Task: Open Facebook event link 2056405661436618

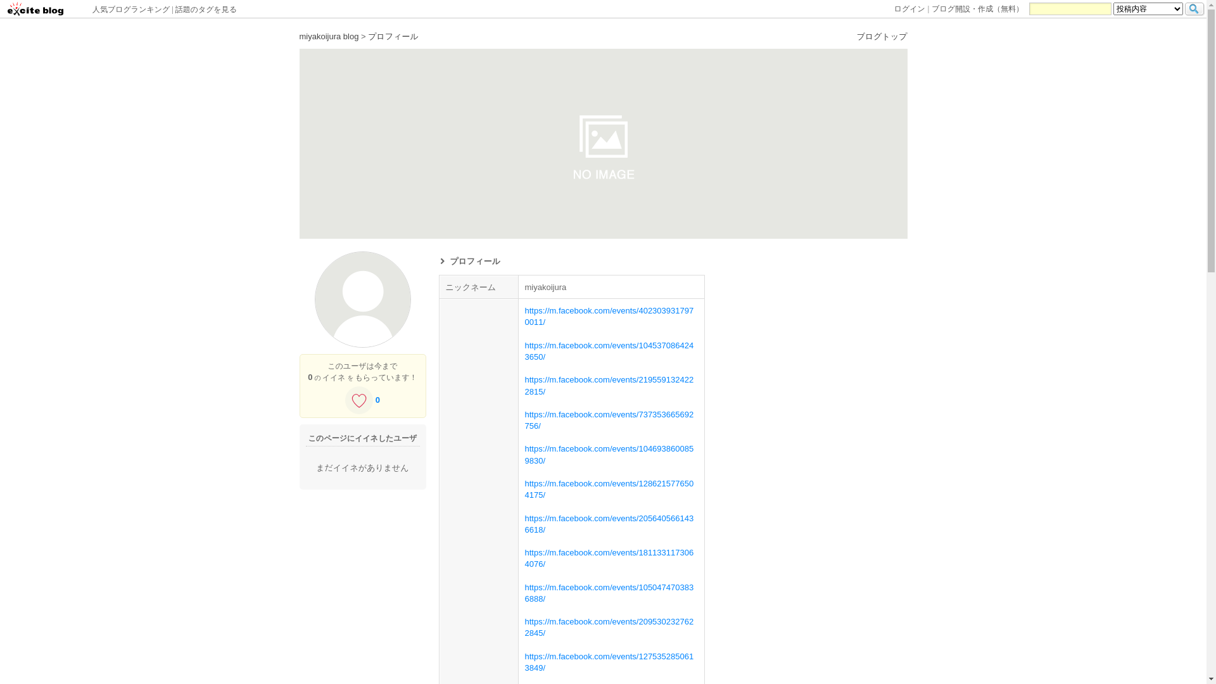Action: [609, 524]
